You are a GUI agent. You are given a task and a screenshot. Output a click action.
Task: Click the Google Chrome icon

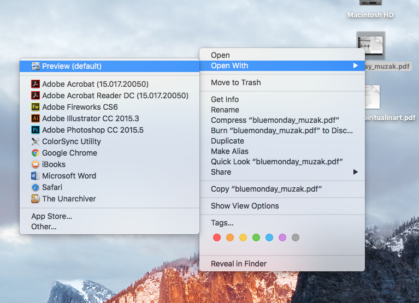coord(36,153)
